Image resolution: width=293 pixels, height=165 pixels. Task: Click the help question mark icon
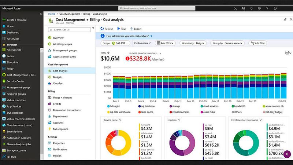(268, 8)
